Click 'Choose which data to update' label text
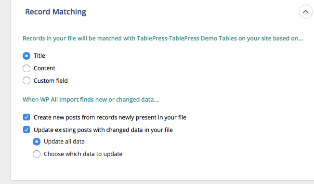This screenshot has height=184, width=314. click(x=83, y=154)
